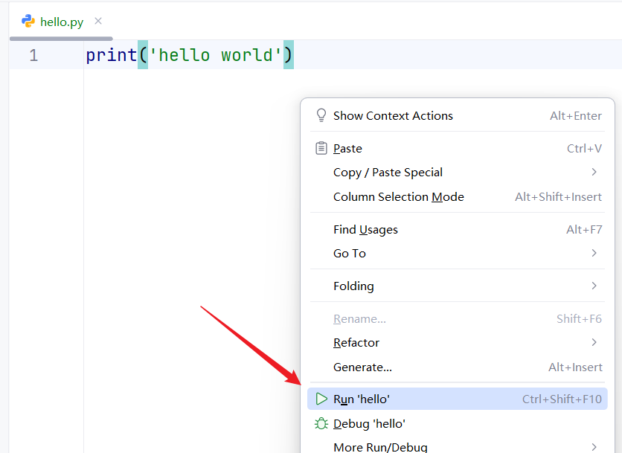
Task: Choose Column Selection Mode from the menu
Action: [458, 197]
